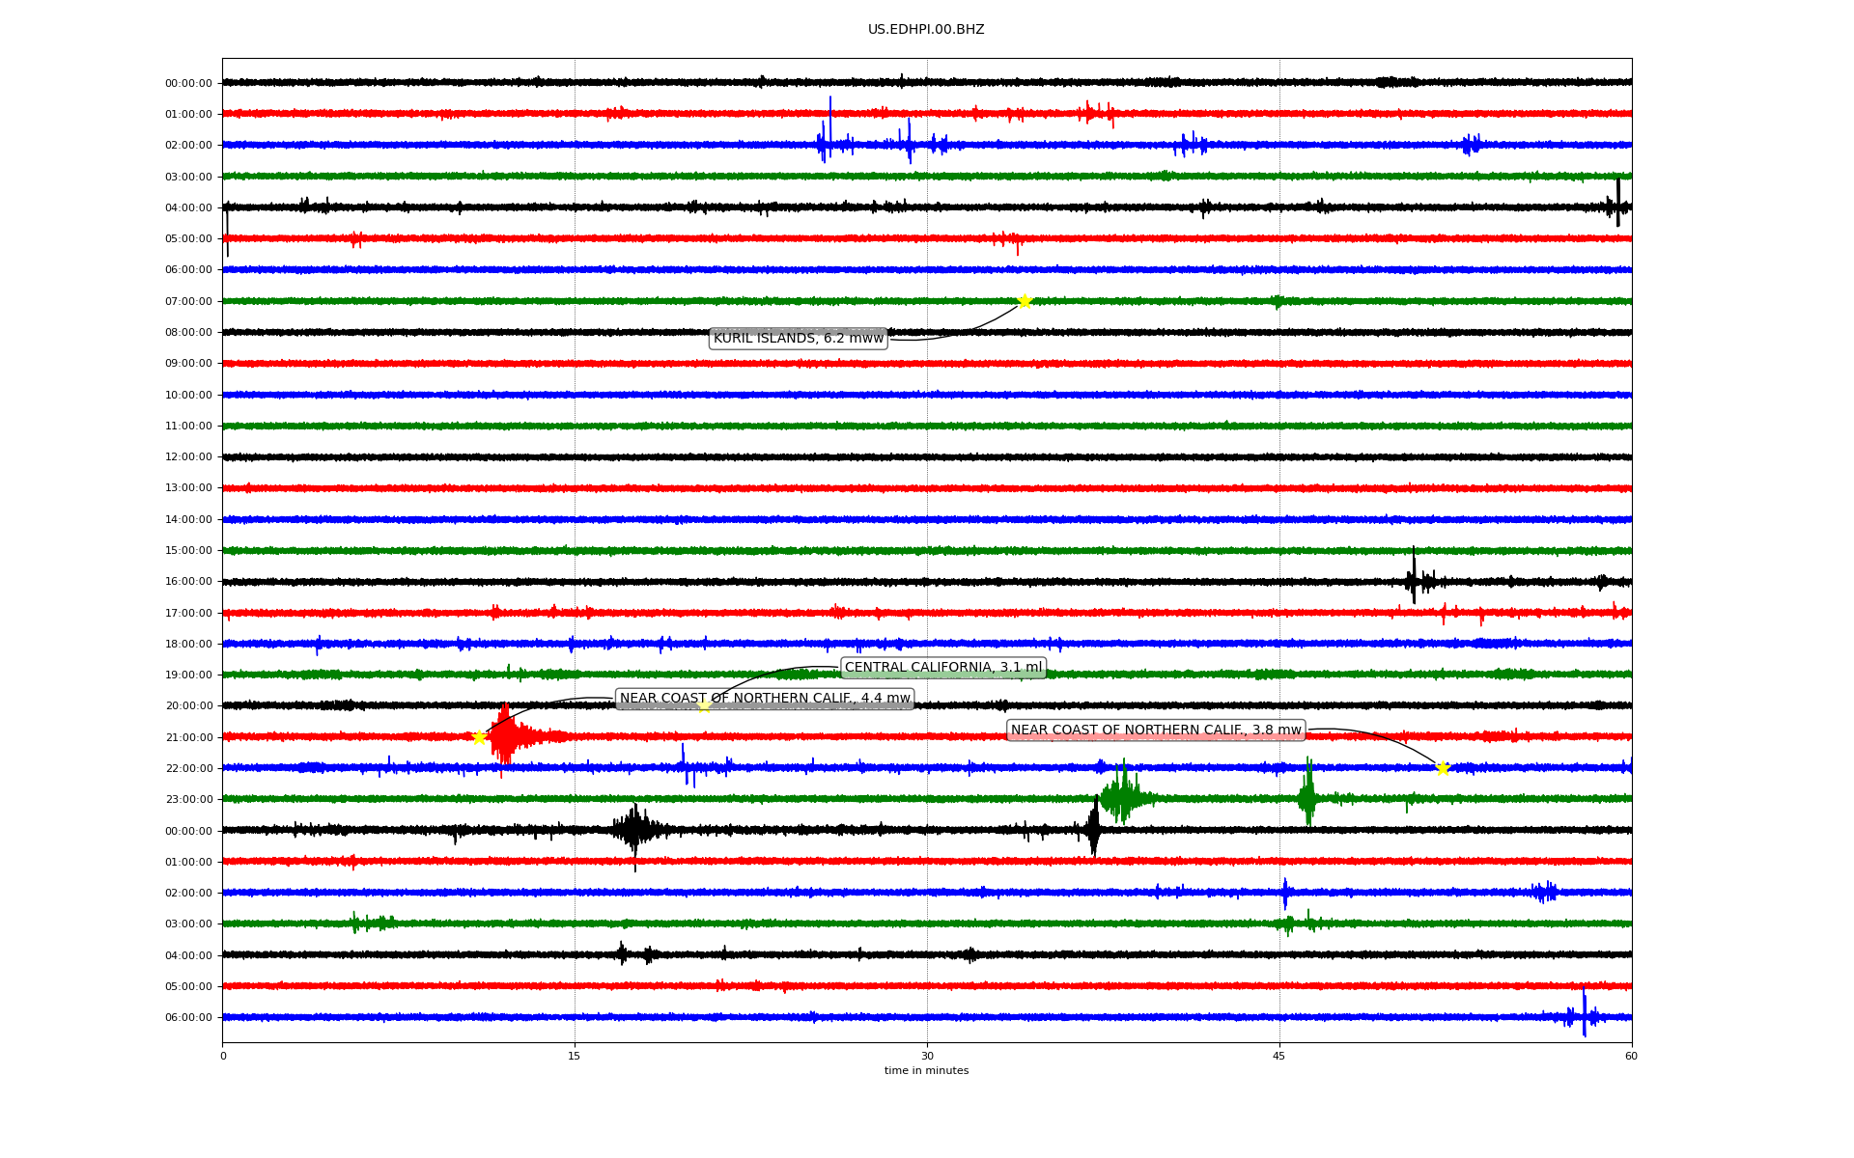Click the US.EDHPI.00.BHZ plot title
Image resolution: width=1854 pixels, height=1158 pixels.
pos(926,30)
